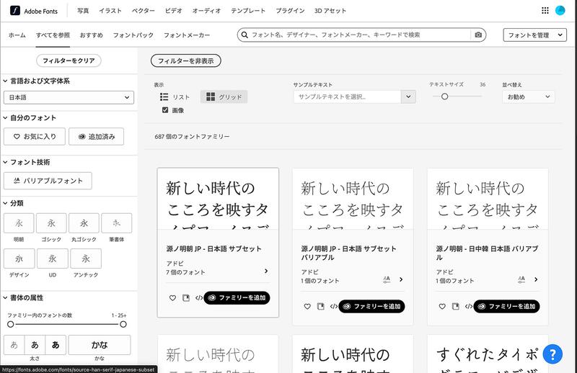Image resolution: width=577 pixels, height=373 pixels.
Task: Switch to リスト view
Action: point(175,96)
